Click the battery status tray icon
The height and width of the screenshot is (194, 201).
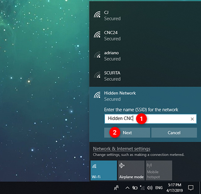tap(135, 188)
